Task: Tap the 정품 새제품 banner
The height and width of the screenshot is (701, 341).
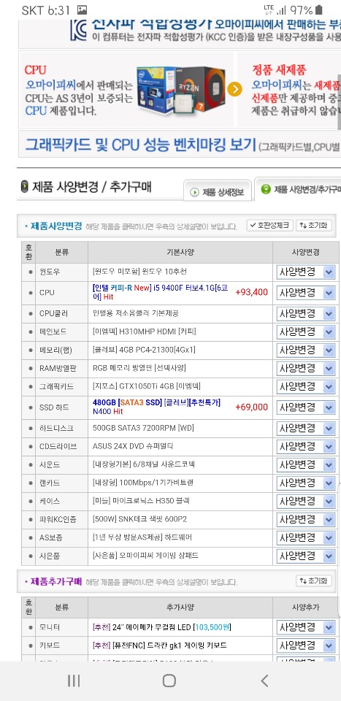Action: (289, 90)
